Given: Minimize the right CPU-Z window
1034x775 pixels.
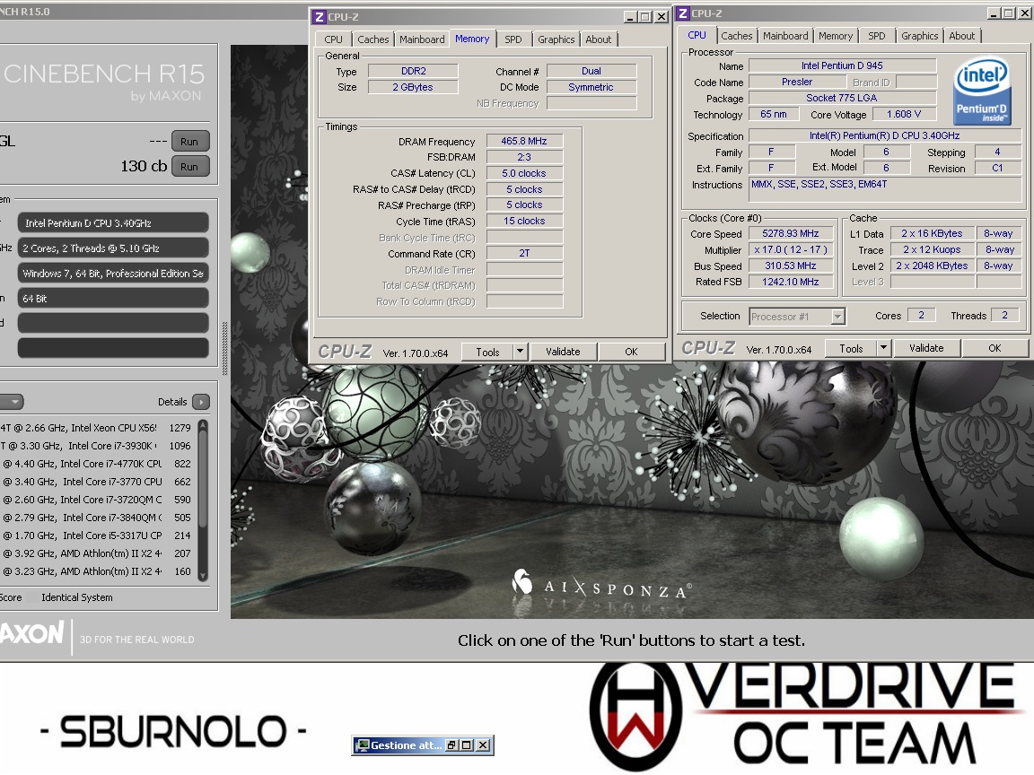Looking at the screenshot, I should [993, 13].
